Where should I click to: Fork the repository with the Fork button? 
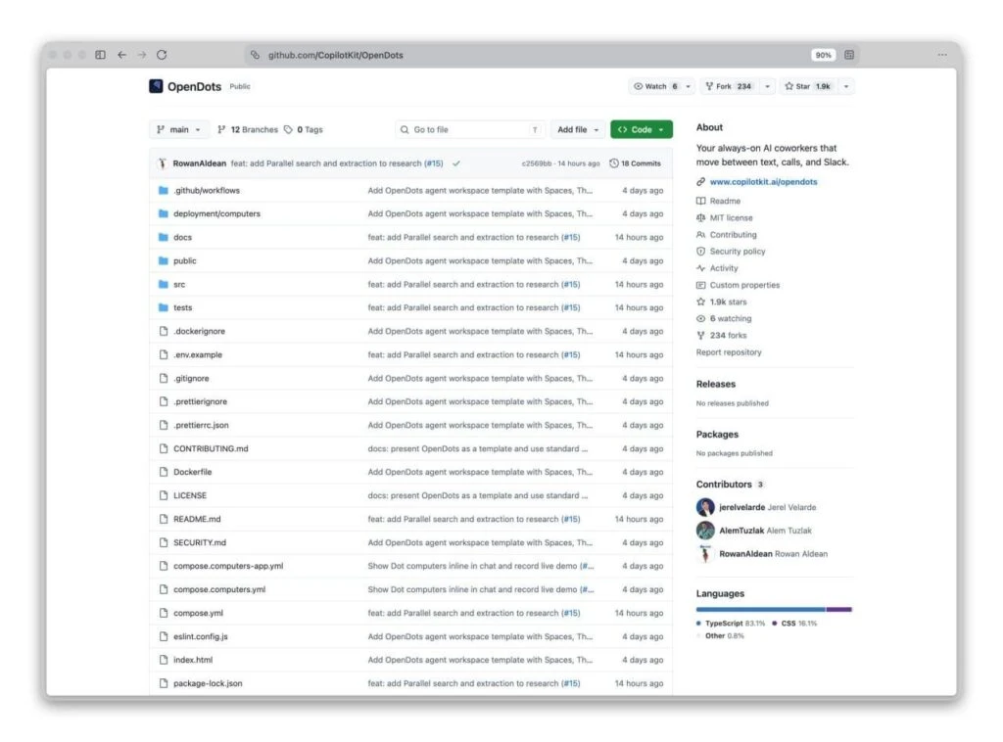(x=729, y=86)
